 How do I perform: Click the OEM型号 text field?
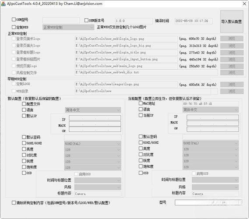61,20
